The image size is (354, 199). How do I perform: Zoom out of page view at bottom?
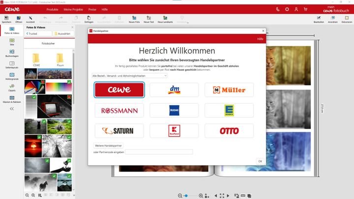click(180, 196)
